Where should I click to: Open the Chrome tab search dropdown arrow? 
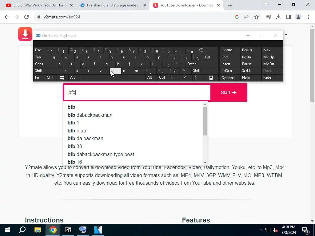(265, 4)
